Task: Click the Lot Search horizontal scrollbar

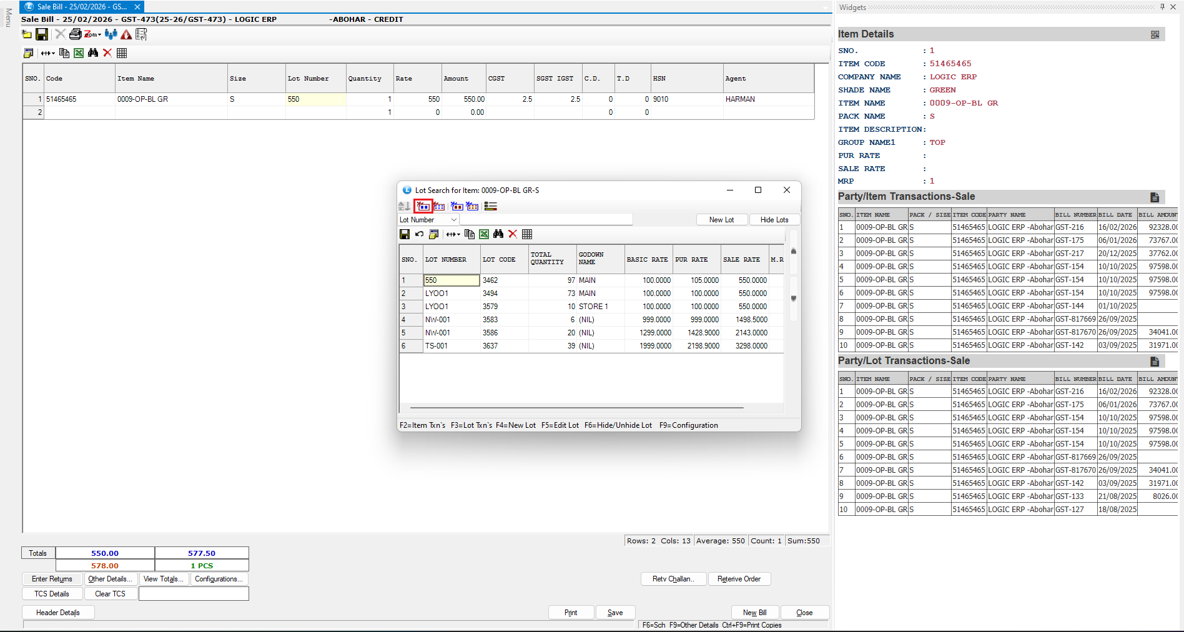Action: coord(576,408)
